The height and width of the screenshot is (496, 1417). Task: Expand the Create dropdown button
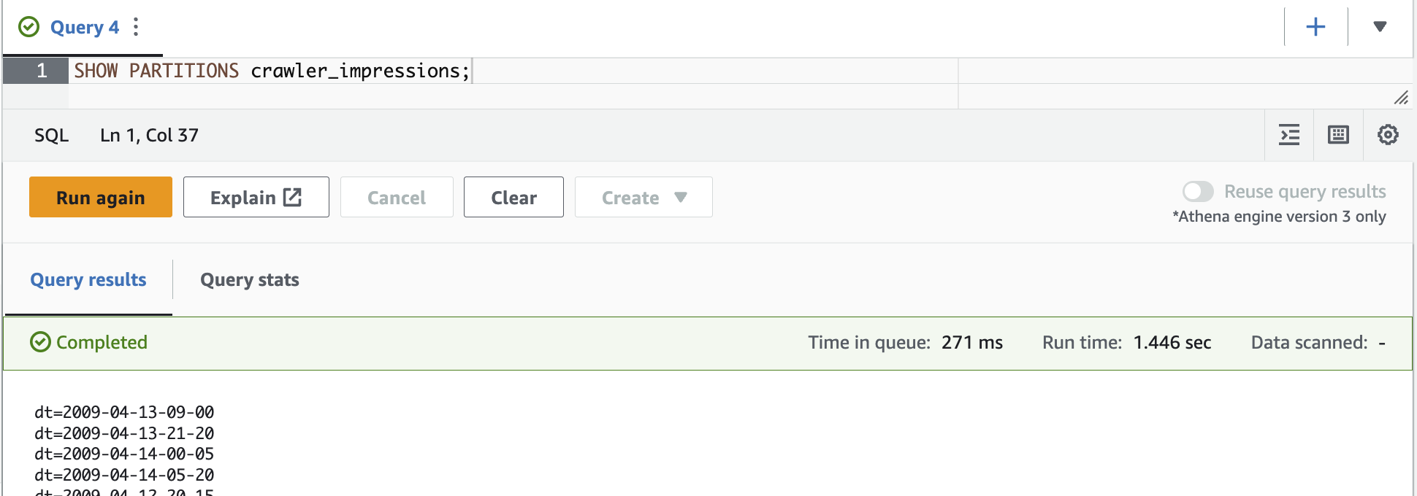(x=643, y=197)
